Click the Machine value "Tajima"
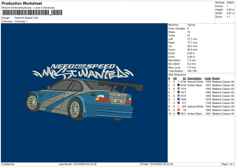Screen dimensions: 236x167 click(191, 25)
